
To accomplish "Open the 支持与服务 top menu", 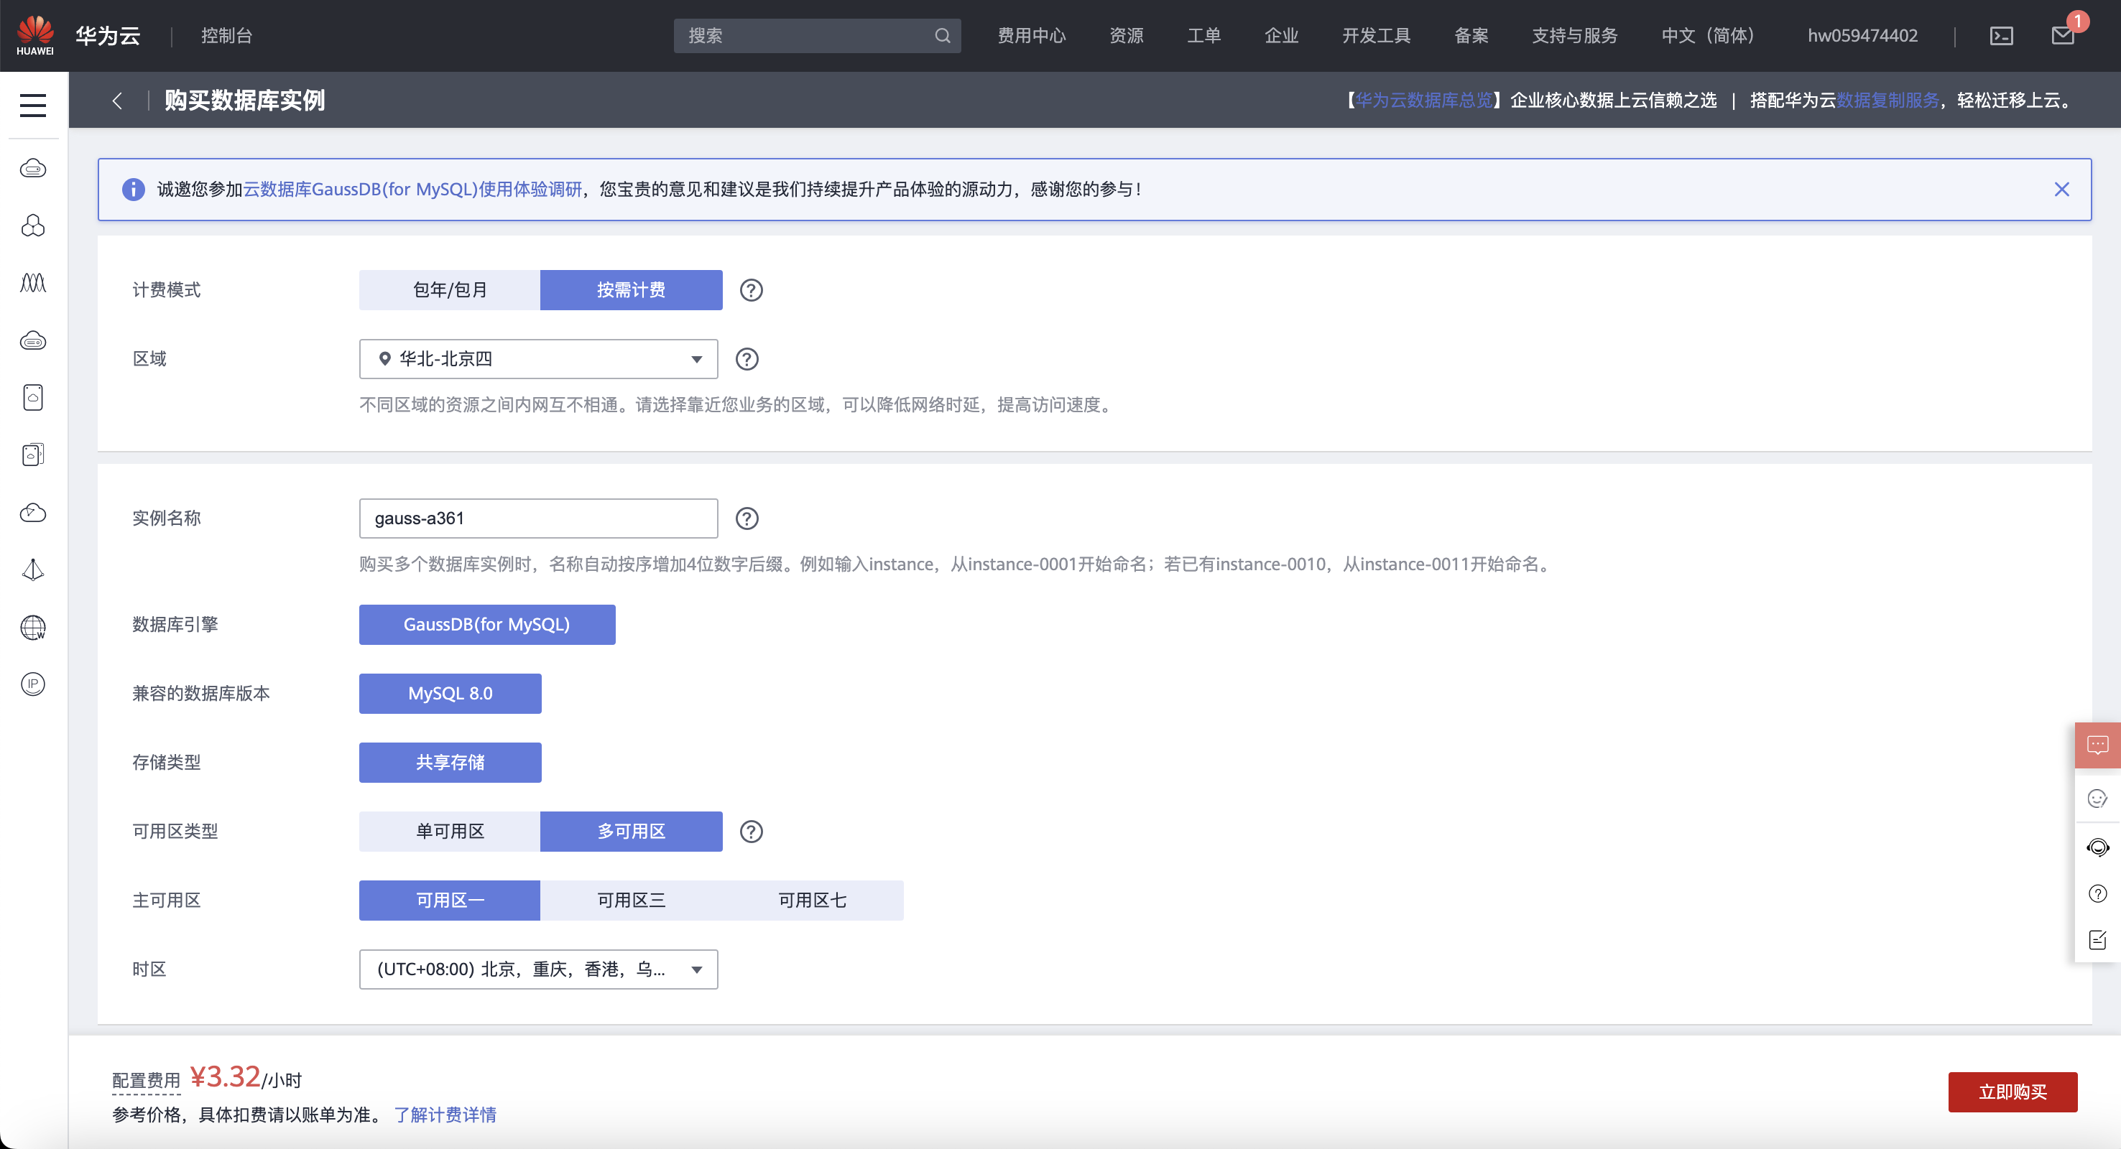I will (x=1574, y=35).
